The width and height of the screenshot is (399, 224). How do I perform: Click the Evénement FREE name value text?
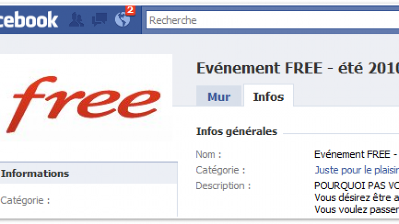pyautogui.click(x=357, y=154)
